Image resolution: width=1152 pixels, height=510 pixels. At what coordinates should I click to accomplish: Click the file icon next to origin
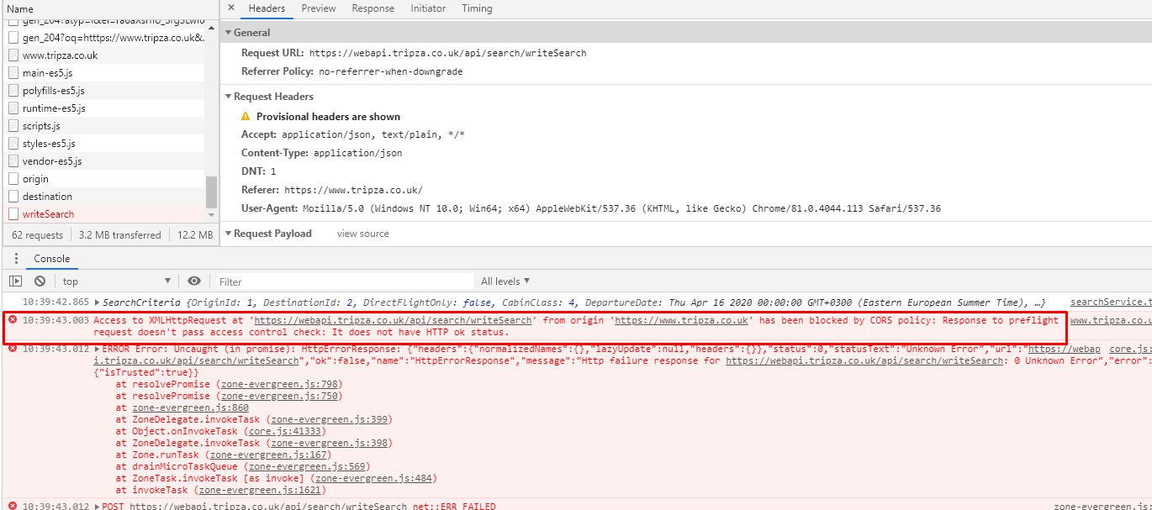(x=13, y=179)
